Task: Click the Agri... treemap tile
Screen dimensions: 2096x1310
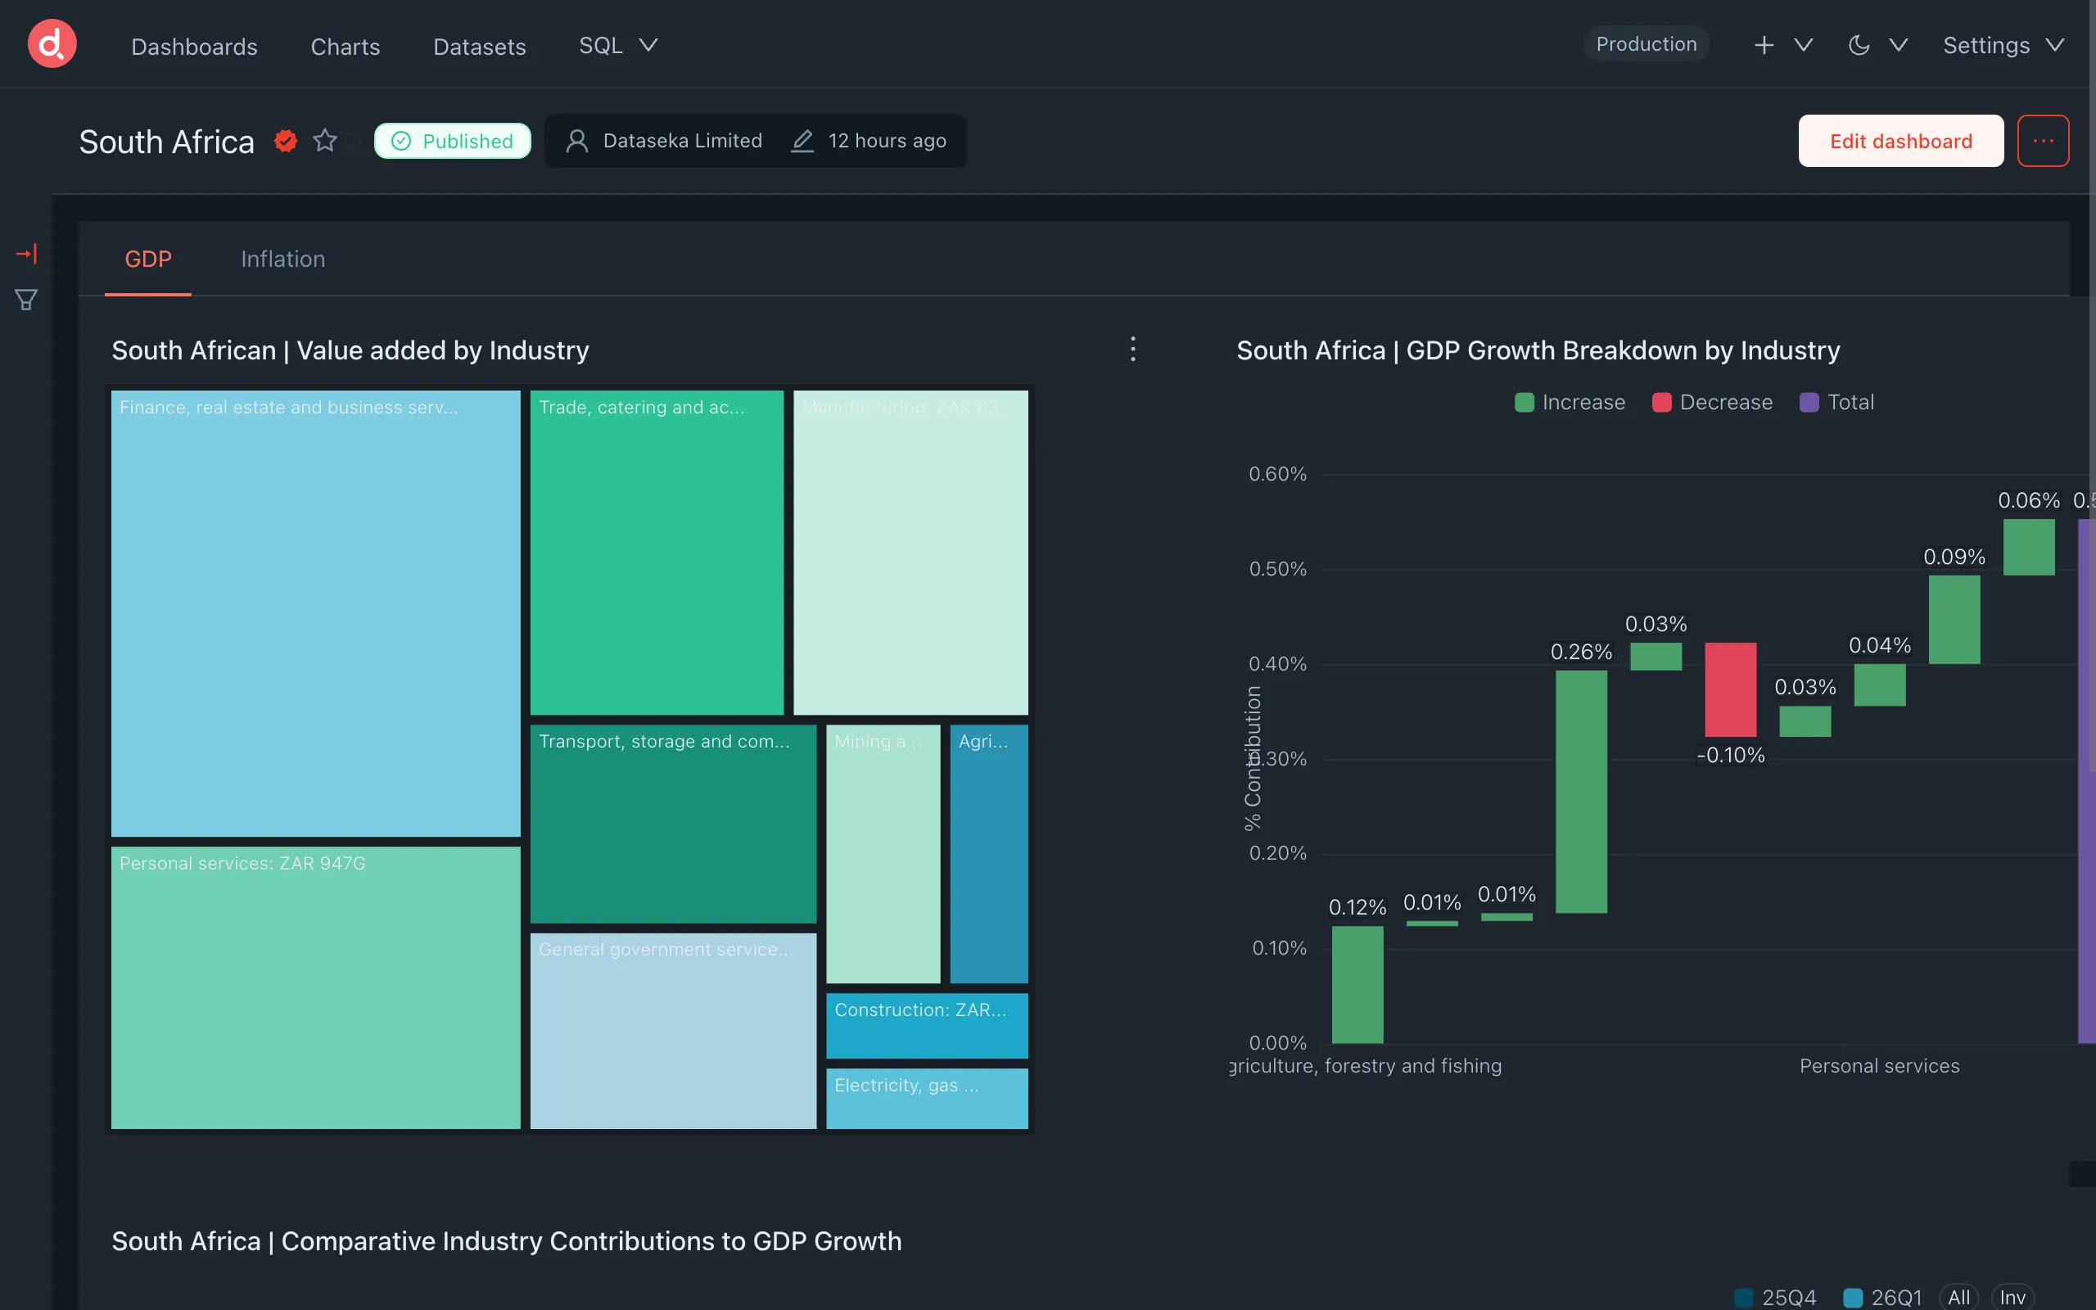Action: click(x=988, y=854)
